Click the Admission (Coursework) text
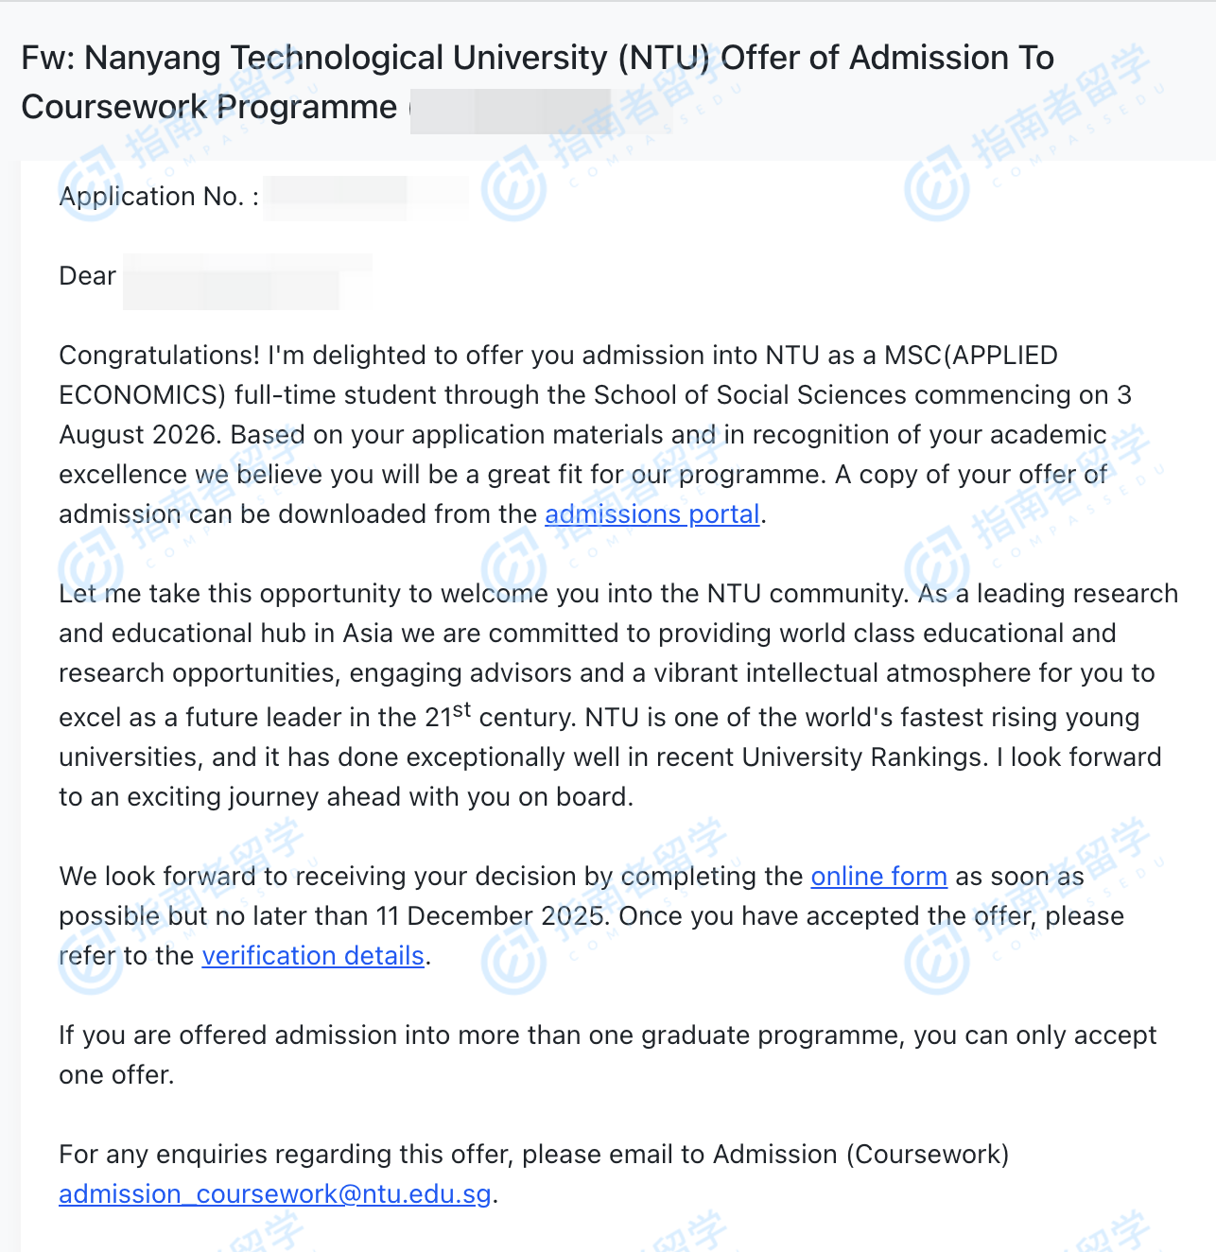The height and width of the screenshot is (1252, 1216). point(860,1155)
